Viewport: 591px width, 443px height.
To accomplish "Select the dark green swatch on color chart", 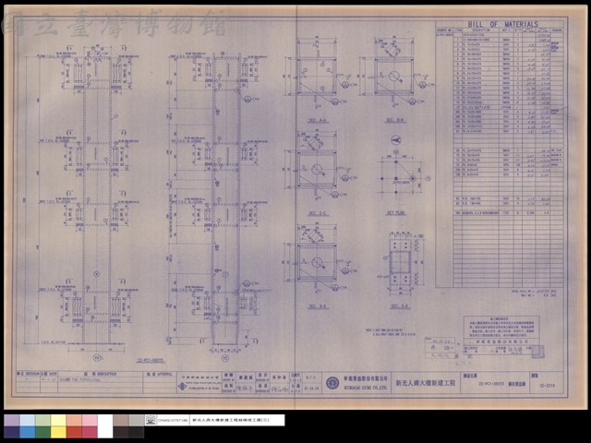I will coord(42,432).
